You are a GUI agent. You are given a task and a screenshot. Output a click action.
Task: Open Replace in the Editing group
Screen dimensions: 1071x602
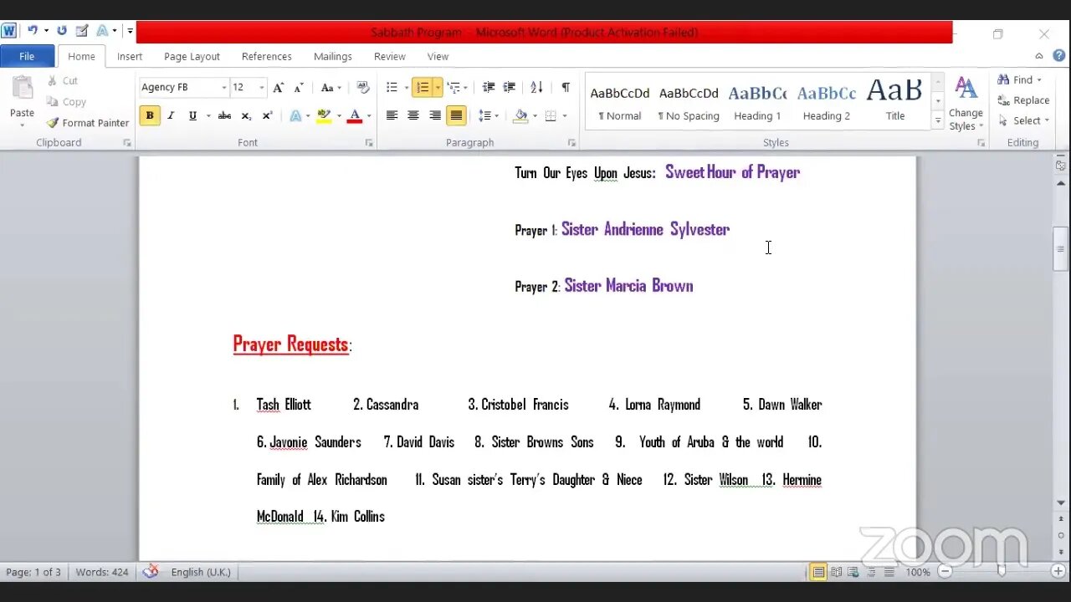tap(1023, 100)
